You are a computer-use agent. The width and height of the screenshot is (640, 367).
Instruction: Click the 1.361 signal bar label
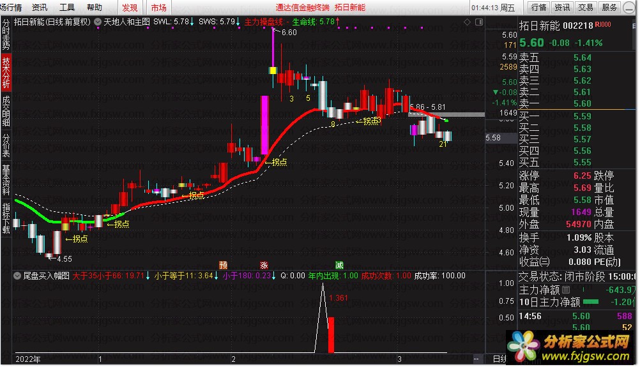point(339,298)
